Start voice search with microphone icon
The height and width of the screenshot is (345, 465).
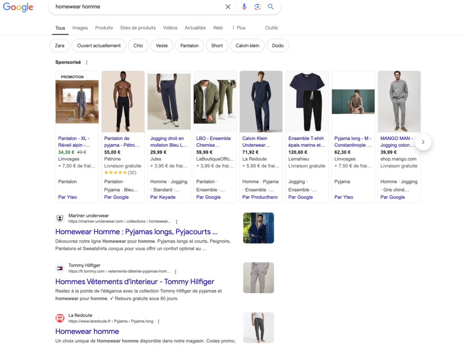[x=244, y=7]
